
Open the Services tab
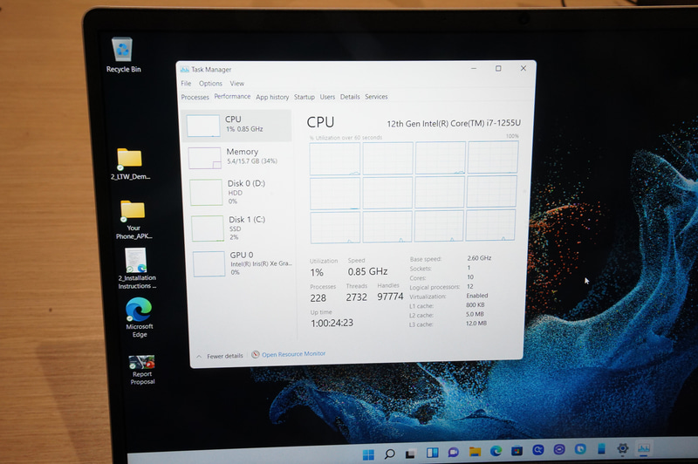[x=377, y=97]
